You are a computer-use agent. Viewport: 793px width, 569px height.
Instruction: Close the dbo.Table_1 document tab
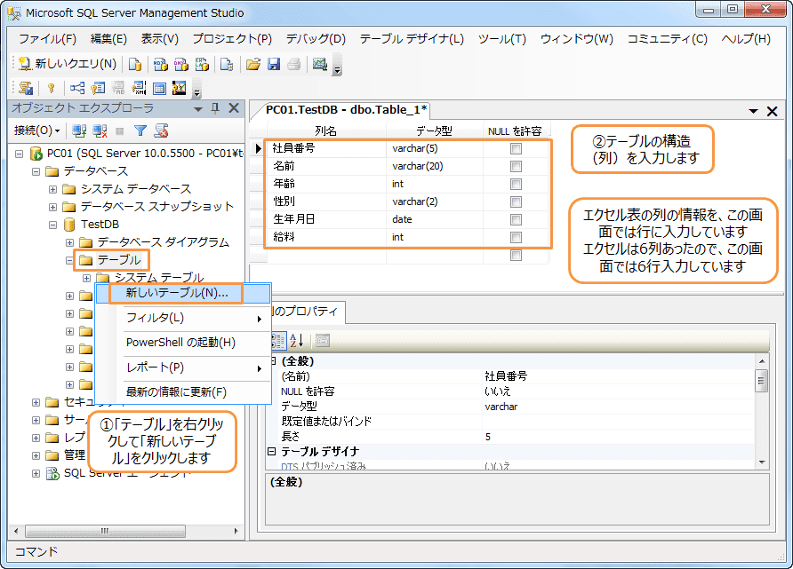772,112
